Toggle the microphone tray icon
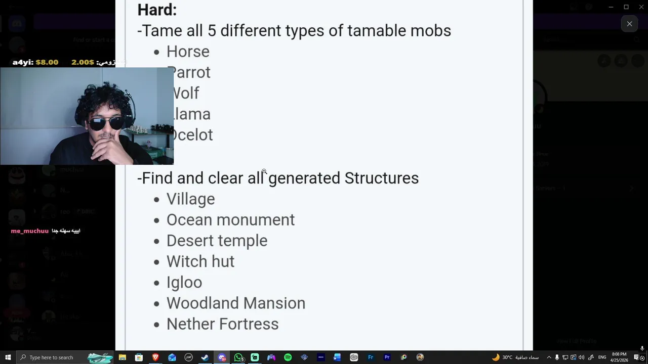Viewport: 648px width, 364px height. [557, 357]
